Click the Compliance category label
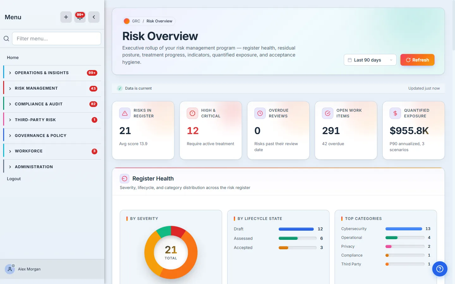 pos(352,255)
